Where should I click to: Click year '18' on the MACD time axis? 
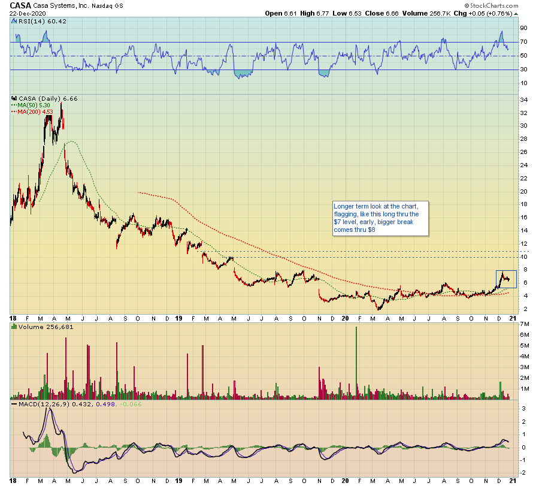coord(13,481)
